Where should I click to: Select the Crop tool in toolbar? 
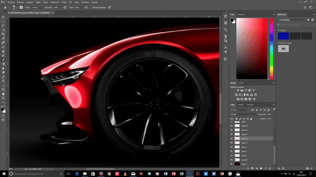(x=3, y=34)
